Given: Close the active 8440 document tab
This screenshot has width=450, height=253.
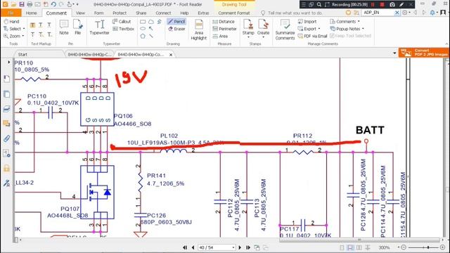Looking at the screenshot, I should [x=171, y=55].
